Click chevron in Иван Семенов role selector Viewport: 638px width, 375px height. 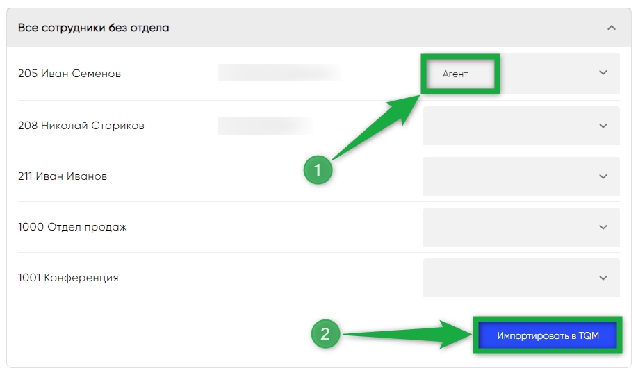click(x=603, y=73)
